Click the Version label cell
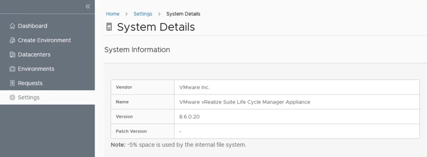 click(143, 116)
